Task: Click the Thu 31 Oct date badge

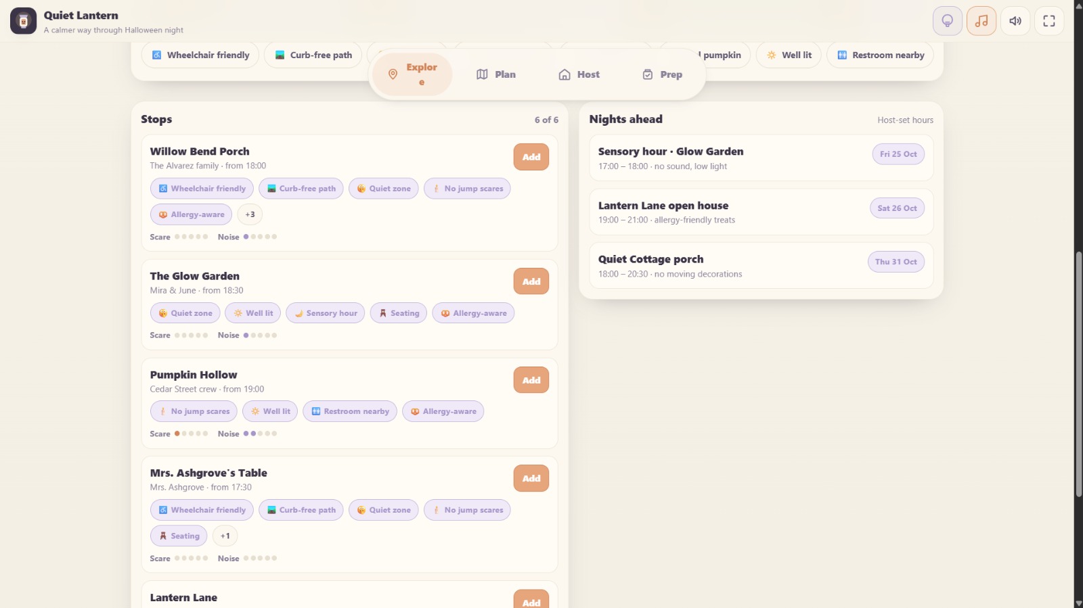Action: tap(896, 262)
